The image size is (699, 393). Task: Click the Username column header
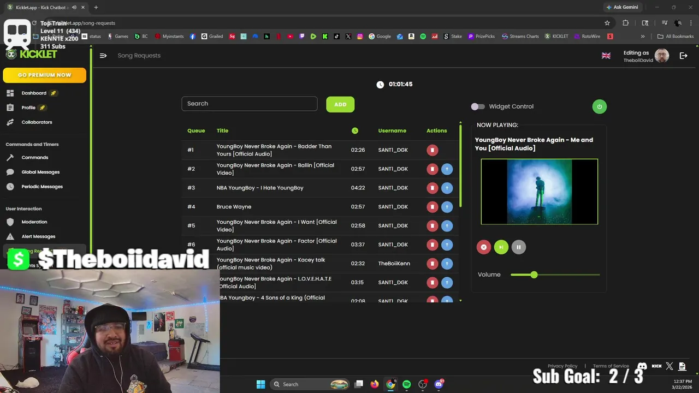(392, 131)
